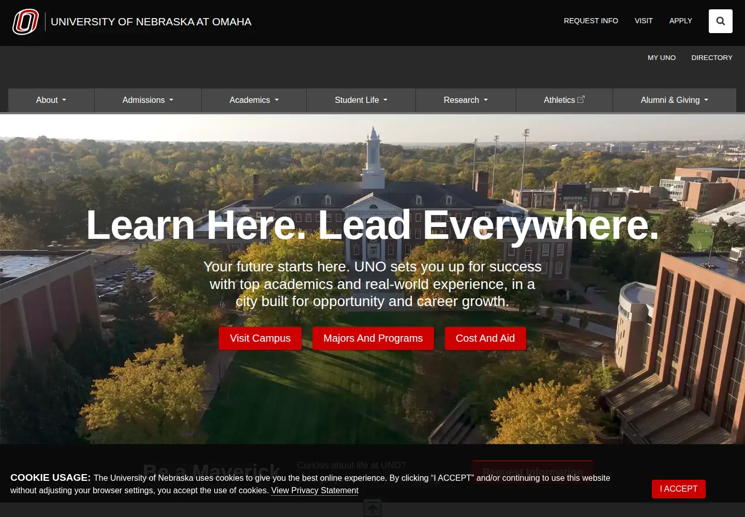Open the Request Info link
745x517 pixels.
tap(591, 21)
